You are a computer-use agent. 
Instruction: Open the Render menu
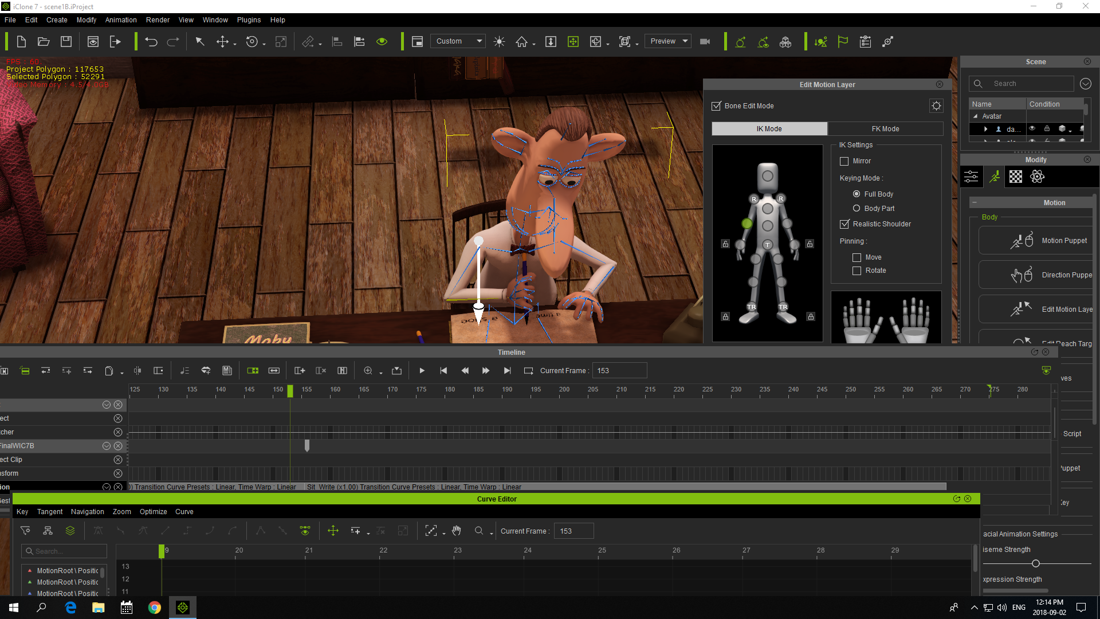(x=158, y=20)
